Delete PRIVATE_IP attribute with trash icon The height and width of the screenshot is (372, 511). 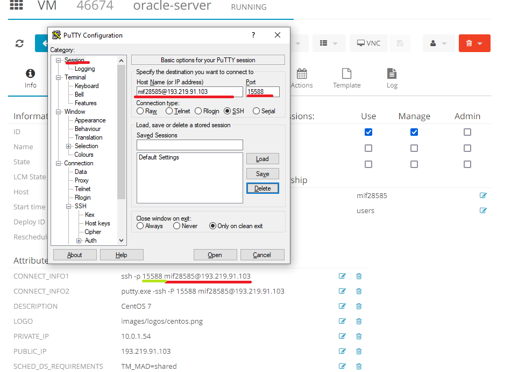[359, 336]
